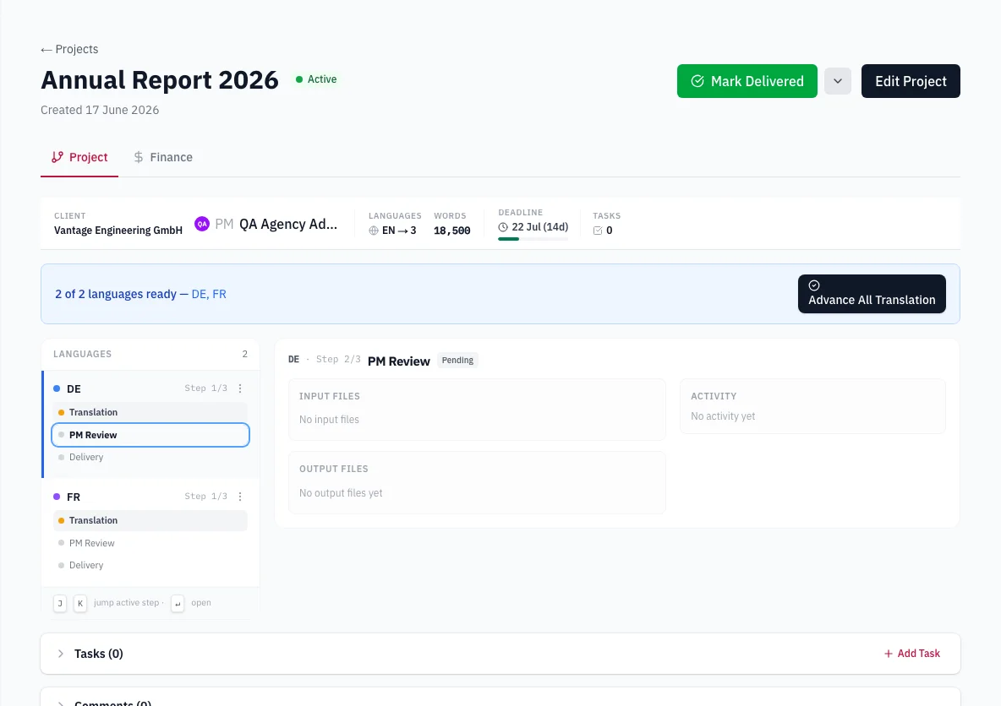The image size is (1001, 706).
Task: Select the DE PM Review step
Action: [x=150, y=435]
